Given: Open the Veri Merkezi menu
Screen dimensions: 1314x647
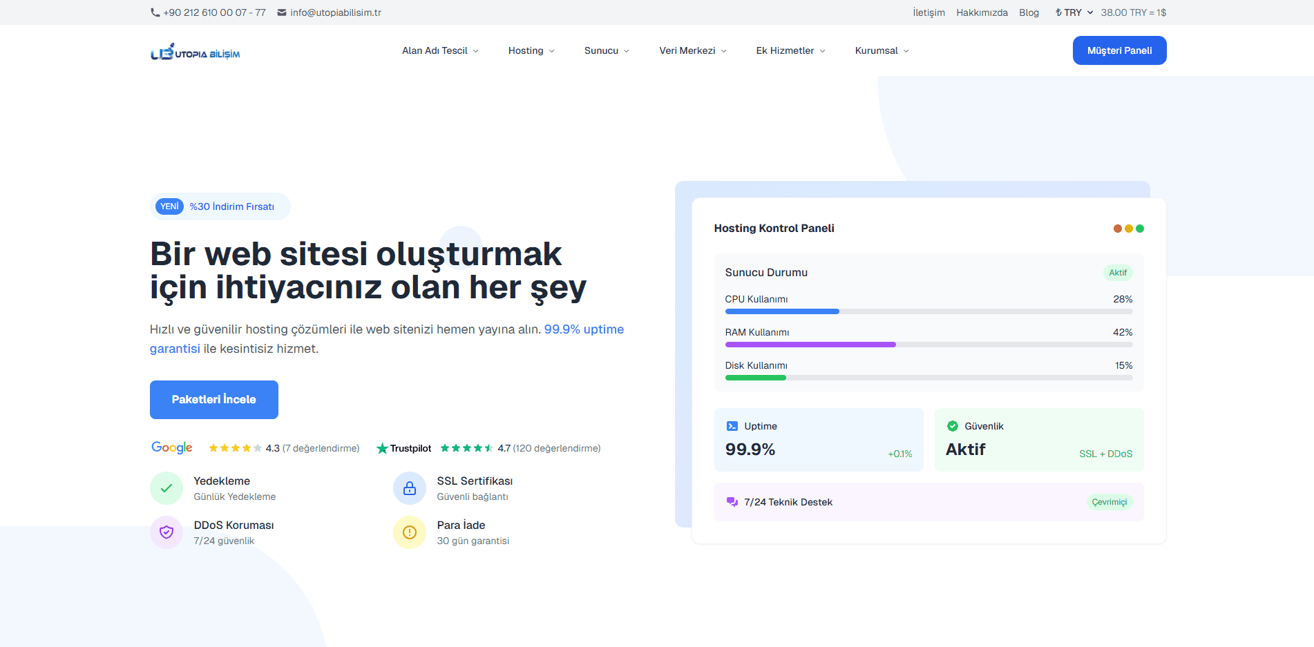Looking at the screenshot, I should tap(692, 50).
